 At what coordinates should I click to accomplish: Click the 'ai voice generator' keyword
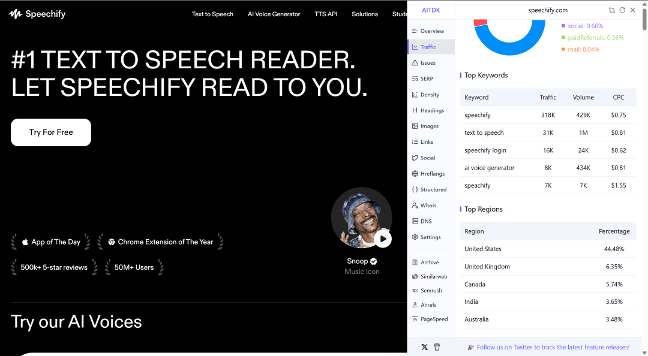point(490,168)
